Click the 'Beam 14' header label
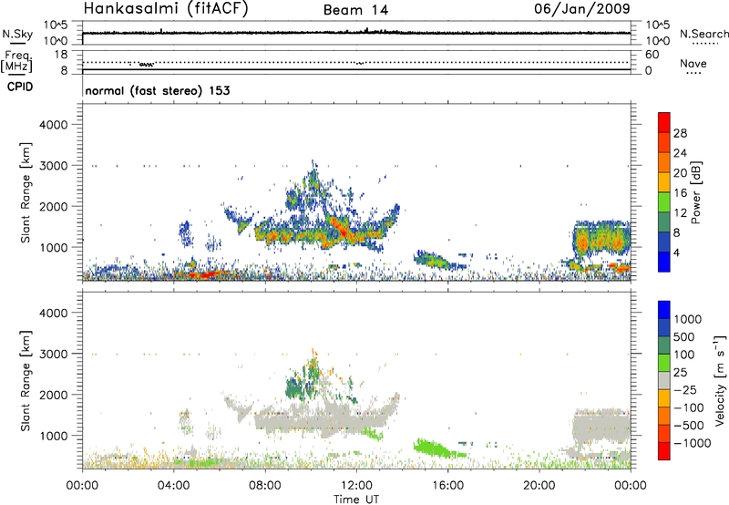The height and width of the screenshot is (505, 729). click(355, 10)
